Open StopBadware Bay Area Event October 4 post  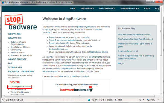[x=135, y=39]
